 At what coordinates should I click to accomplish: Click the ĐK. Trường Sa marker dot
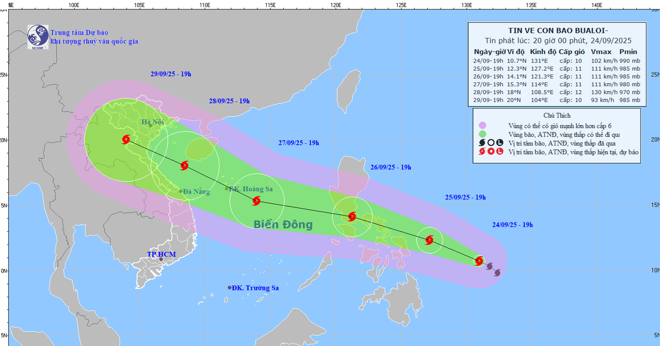point(230,288)
